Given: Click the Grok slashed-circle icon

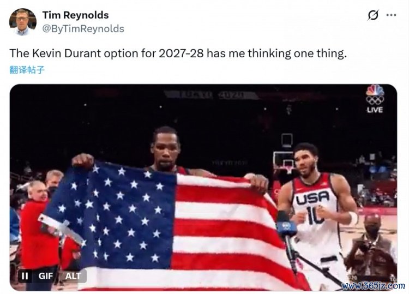Looking at the screenshot, I should click(x=373, y=15).
